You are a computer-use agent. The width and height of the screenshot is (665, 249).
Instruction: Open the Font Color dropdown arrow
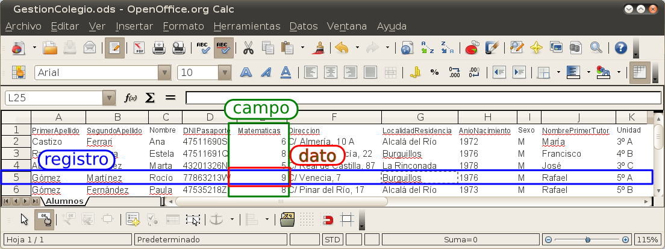(619, 72)
